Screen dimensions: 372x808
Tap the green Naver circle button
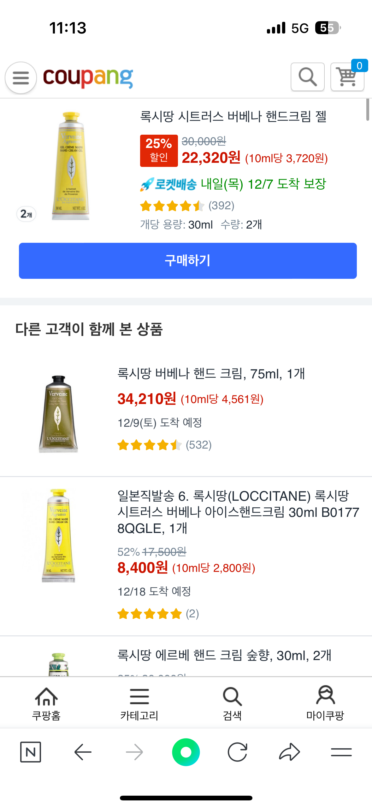(186, 752)
